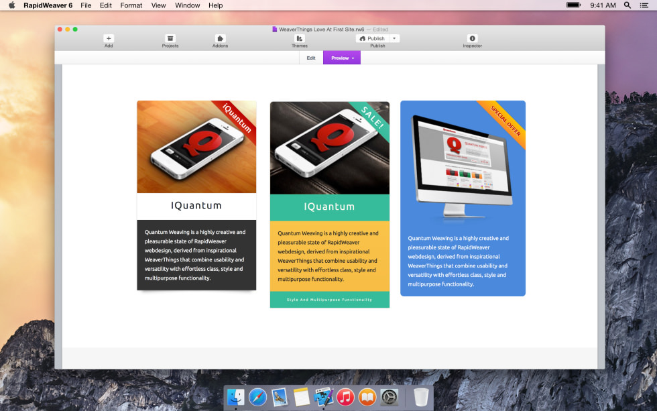The image size is (657, 411).
Task: Click the red iQuantum corner ribbon
Action: click(237, 119)
